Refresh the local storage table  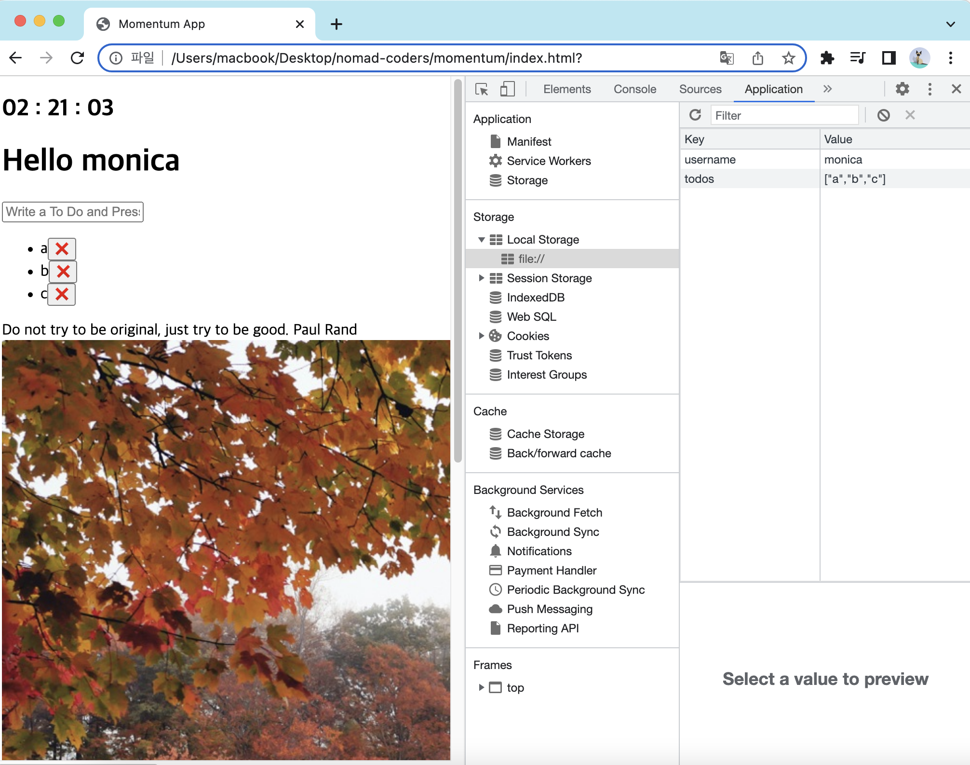click(x=695, y=115)
